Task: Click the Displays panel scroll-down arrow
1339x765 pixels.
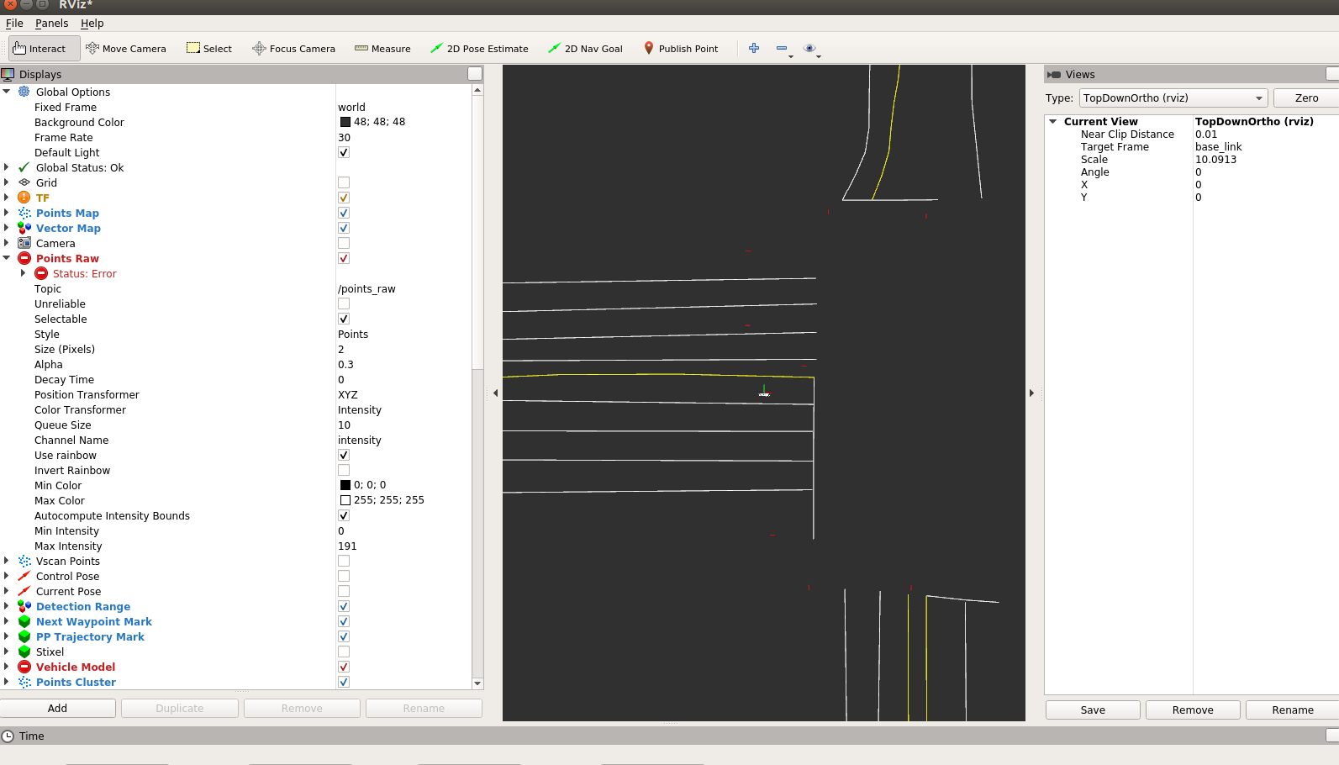Action: click(477, 683)
